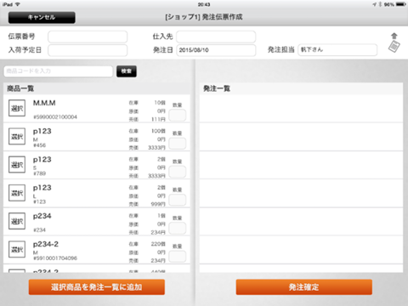Image resolution: width=408 pixels, height=306 pixels.
Task: Tap the title [ショップ1] 発注伝票作成
Action: pyautogui.click(x=204, y=17)
